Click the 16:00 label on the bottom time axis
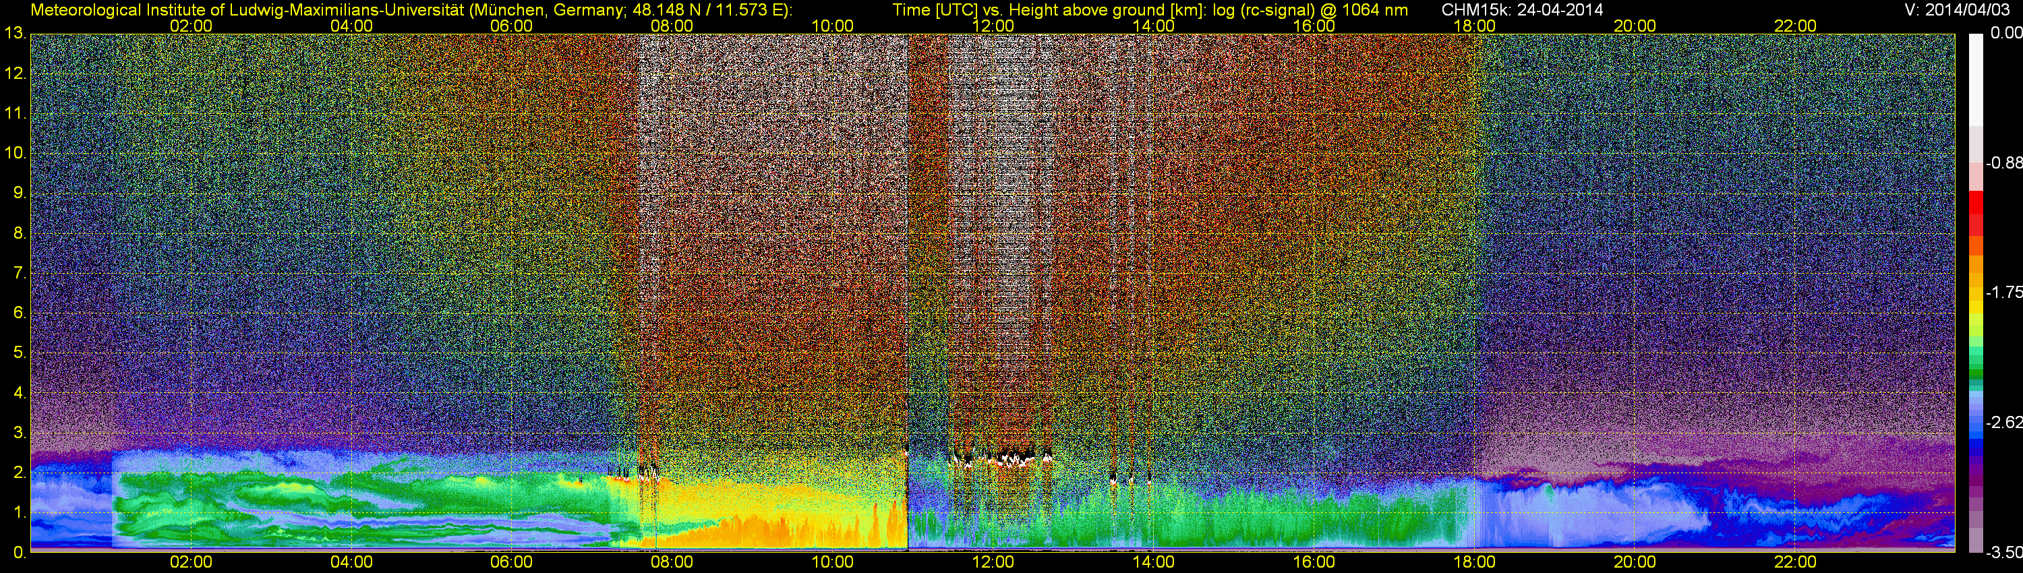This screenshot has width=2023, height=573. (x=1314, y=562)
